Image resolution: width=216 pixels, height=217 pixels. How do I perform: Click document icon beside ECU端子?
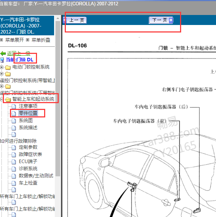tap(14, 162)
